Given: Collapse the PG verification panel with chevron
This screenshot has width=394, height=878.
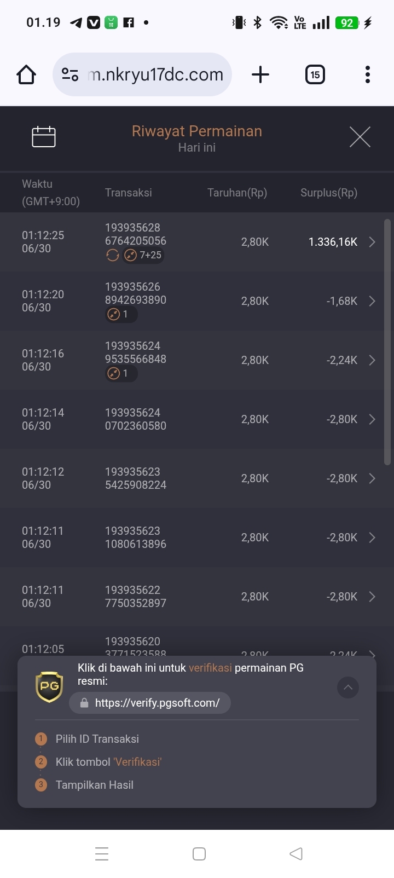Looking at the screenshot, I should pyautogui.click(x=348, y=688).
